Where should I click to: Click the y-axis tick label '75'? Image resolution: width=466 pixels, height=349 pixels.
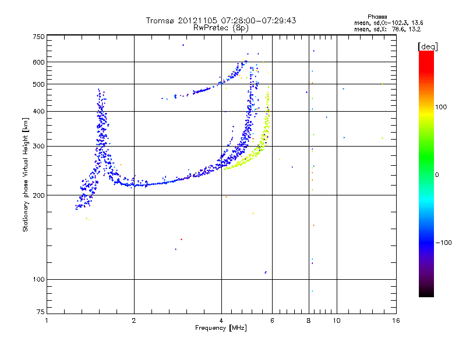(x=41, y=312)
